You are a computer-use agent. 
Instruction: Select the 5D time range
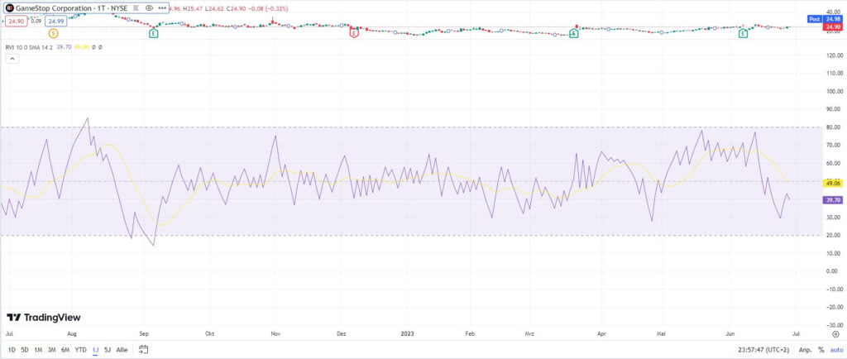pyautogui.click(x=25, y=350)
